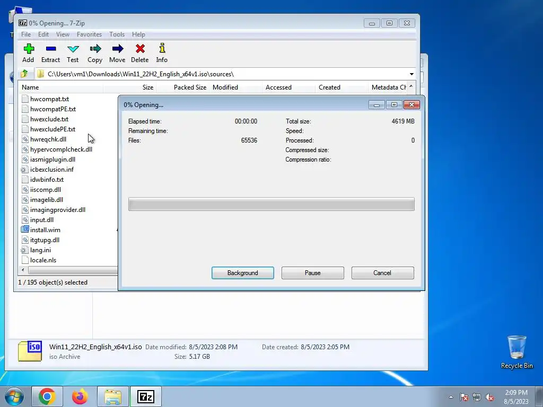The width and height of the screenshot is (543, 407).
Task: Select imagingprovider.dll file
Action: click(x=58, y=209)
